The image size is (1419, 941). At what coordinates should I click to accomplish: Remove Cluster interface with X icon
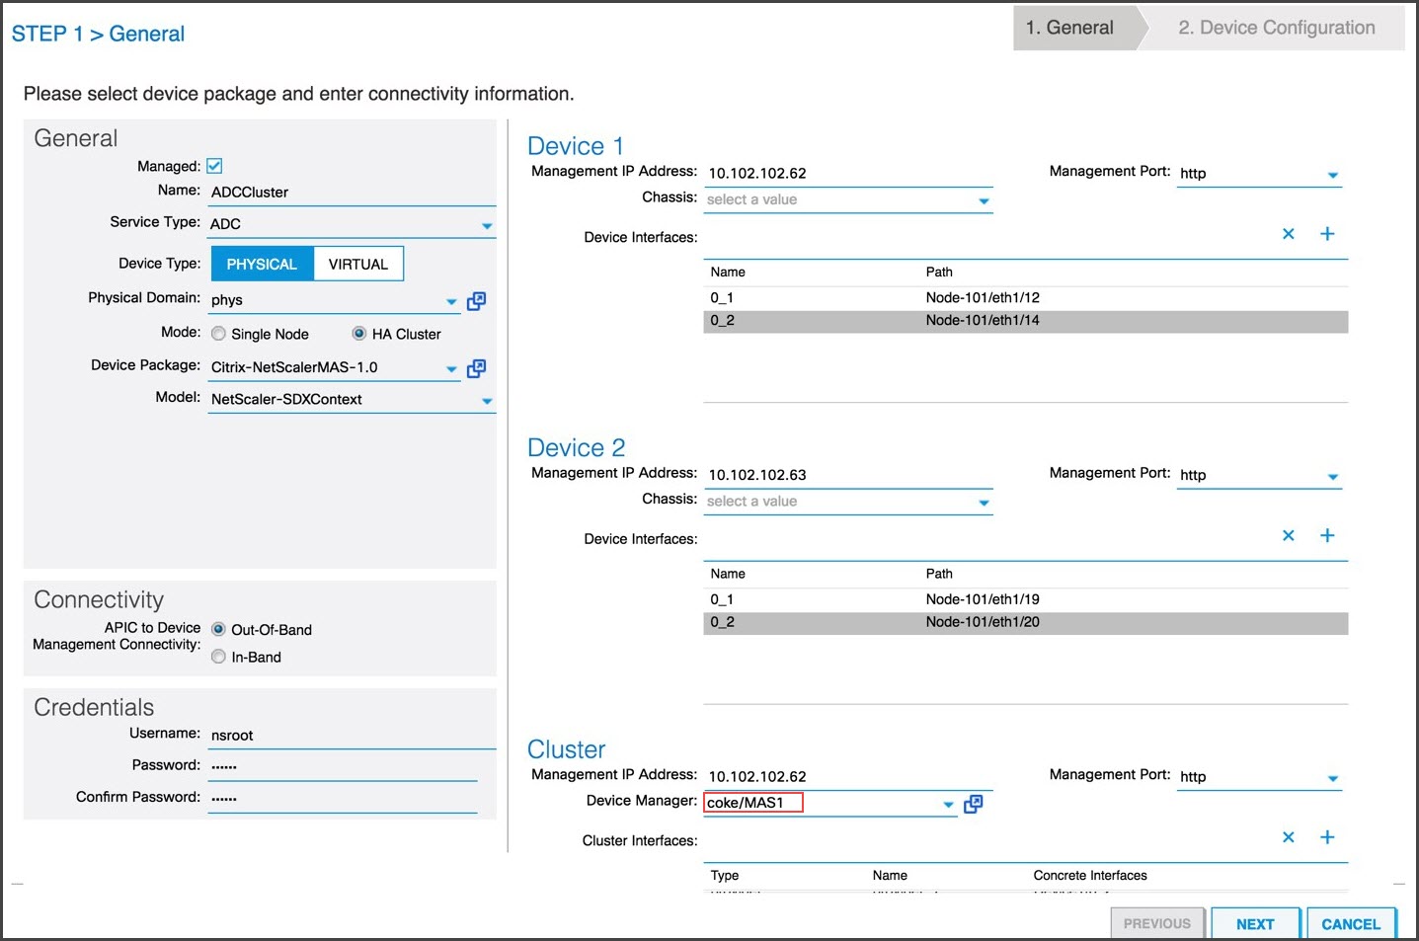[1288, 837]
